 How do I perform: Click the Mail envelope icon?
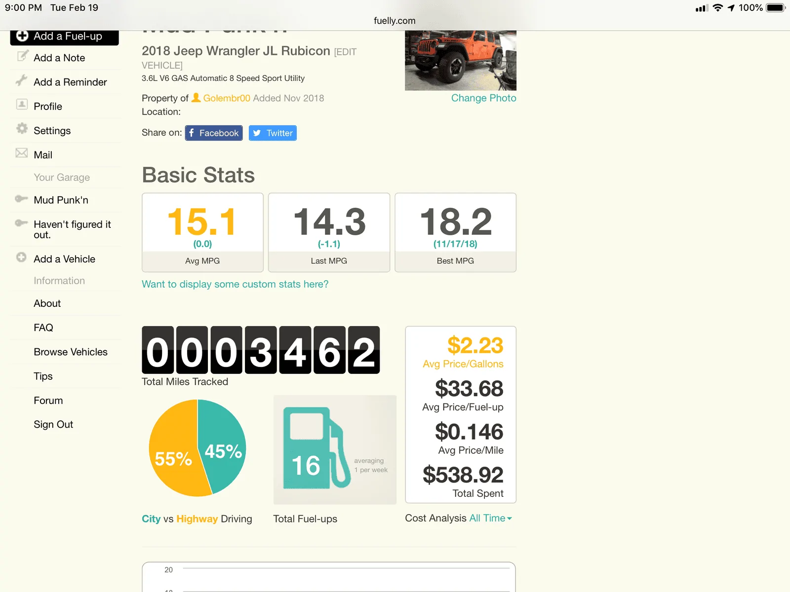[x=22, y=153]
